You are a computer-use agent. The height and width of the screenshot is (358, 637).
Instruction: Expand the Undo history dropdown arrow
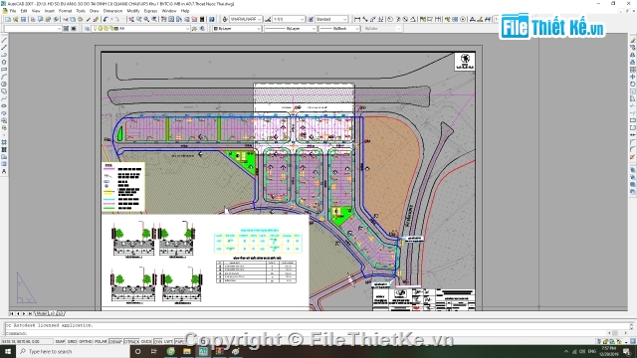click(110, 19)
